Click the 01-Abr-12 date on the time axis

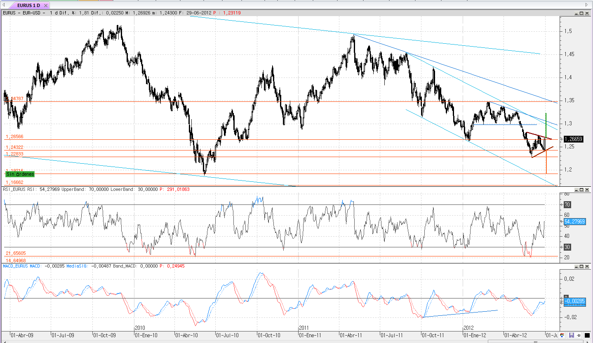point(516,335)
